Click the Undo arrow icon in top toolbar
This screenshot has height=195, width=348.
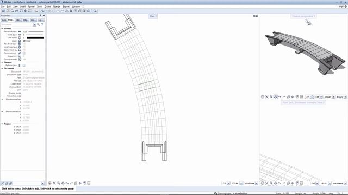tap(43, 11)
